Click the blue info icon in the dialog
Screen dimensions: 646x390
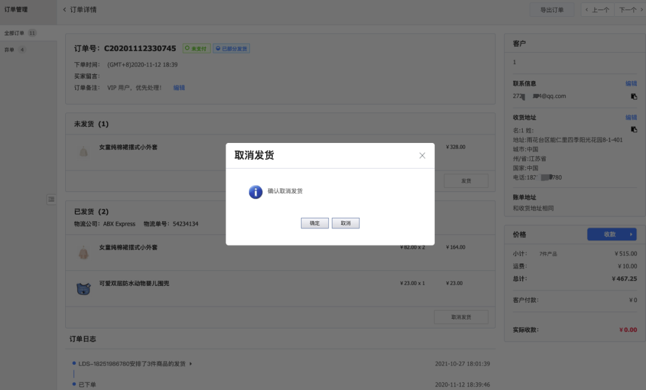click(255, 192)
